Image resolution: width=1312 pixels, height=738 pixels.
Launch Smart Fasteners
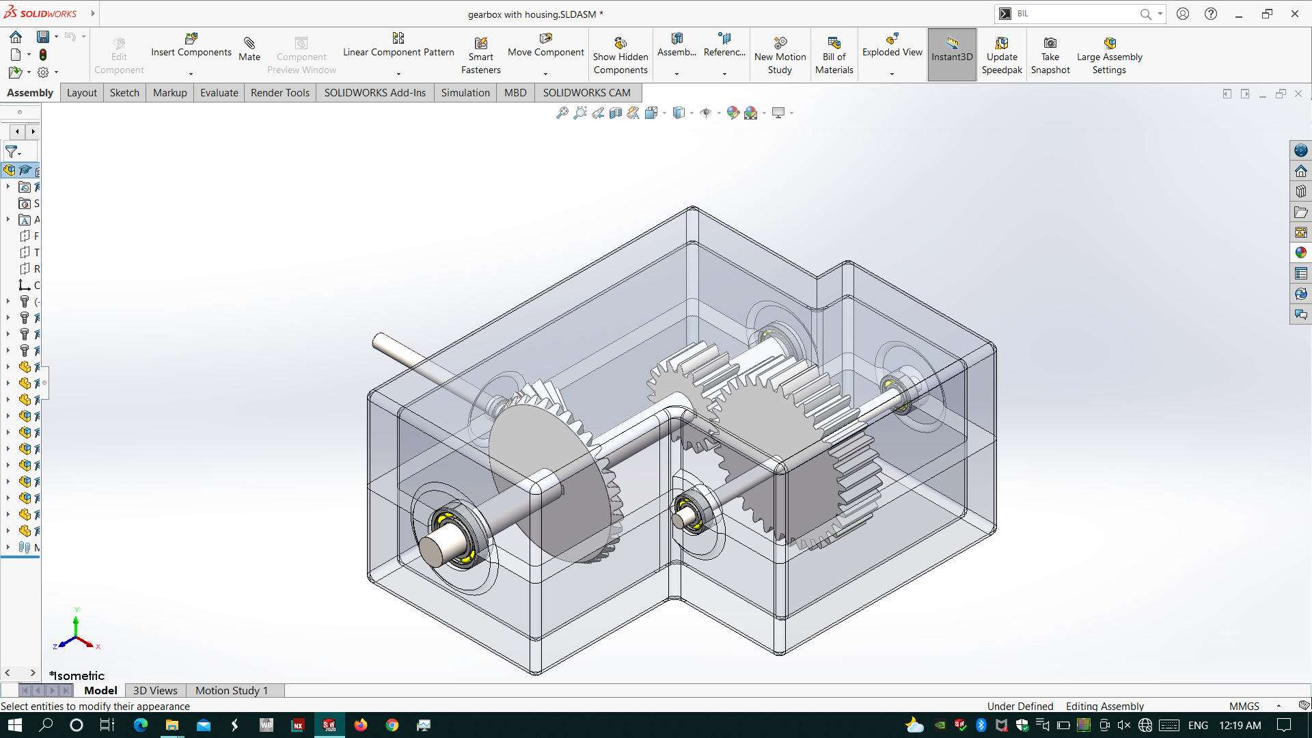[x=481, y=55]
